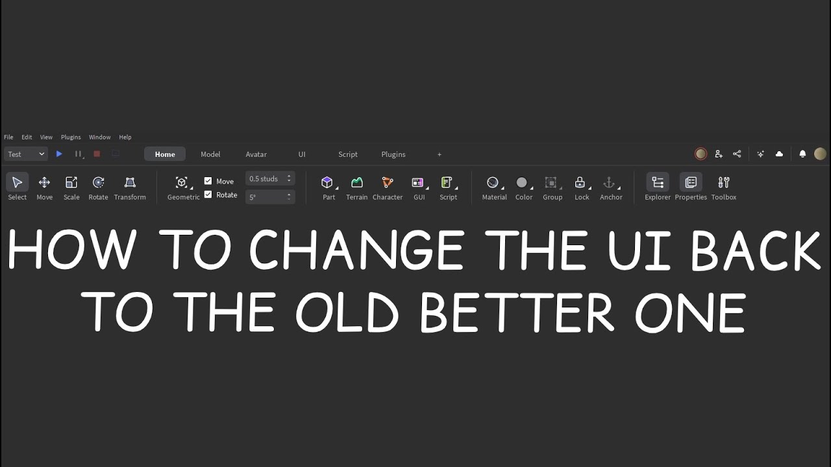
Task: Open the Test mode dropdown
Action: (26, 154)
